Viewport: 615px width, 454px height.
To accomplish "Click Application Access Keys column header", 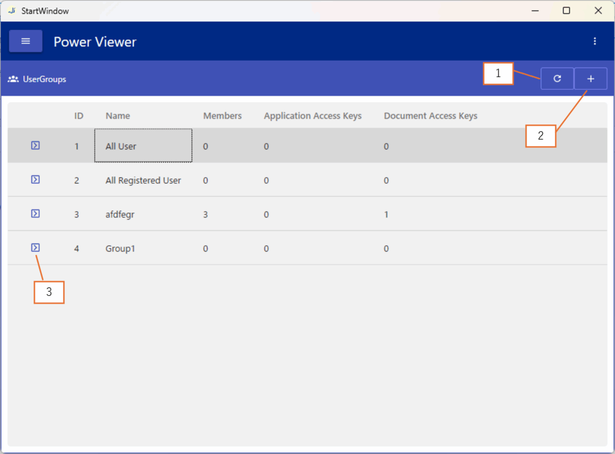I will (312, 115).
